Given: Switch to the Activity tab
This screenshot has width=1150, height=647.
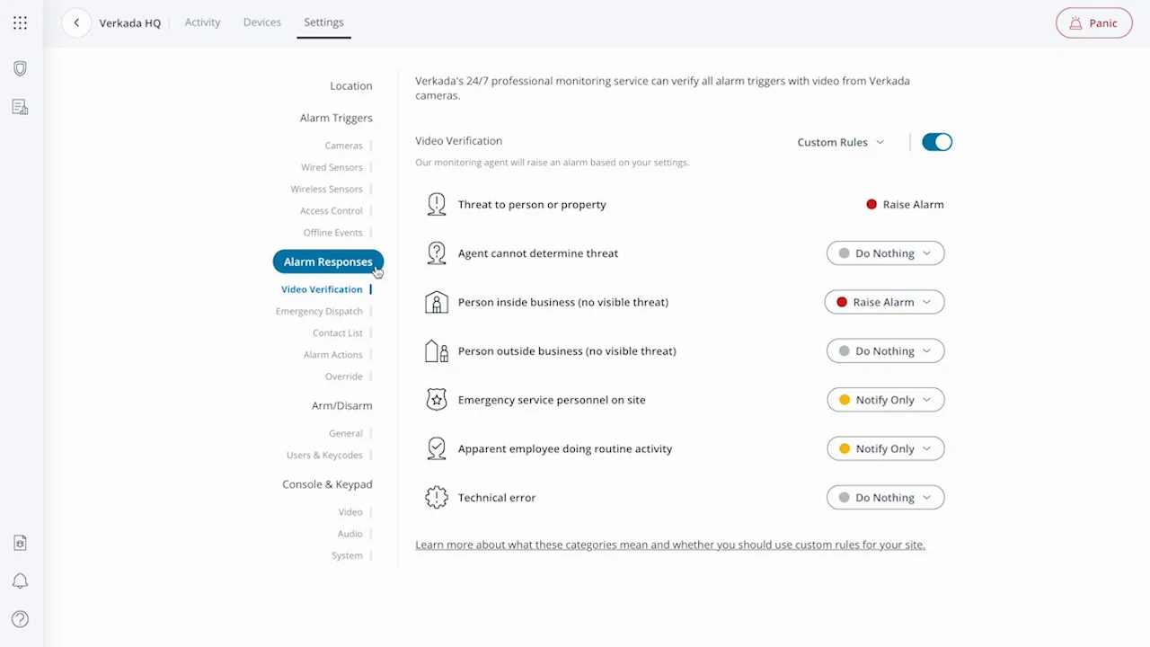Looking at the screenshot, I should (x=202, y=22).
